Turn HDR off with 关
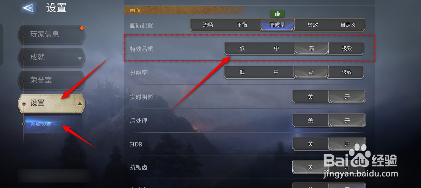 coord(310,144)
